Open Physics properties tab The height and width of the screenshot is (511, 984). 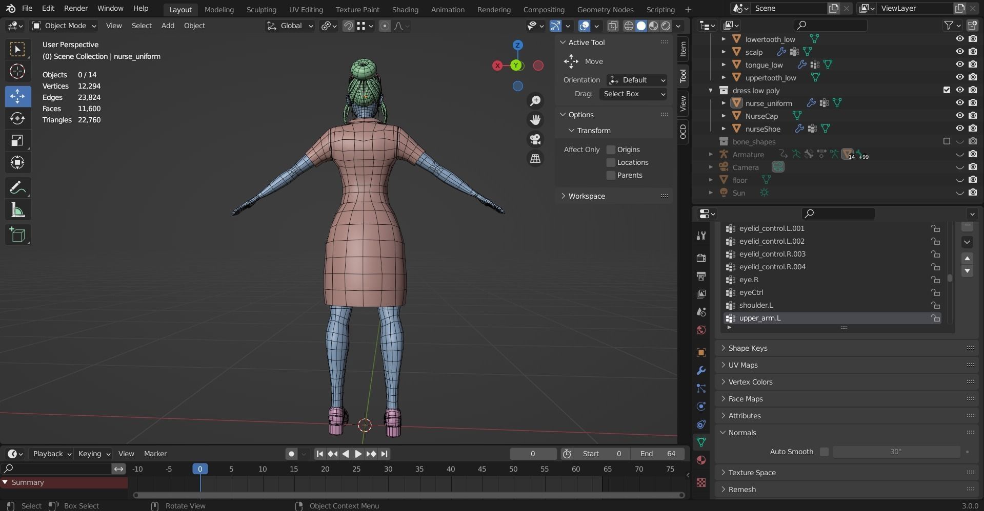pyautogui.click(x=701, y=406)
